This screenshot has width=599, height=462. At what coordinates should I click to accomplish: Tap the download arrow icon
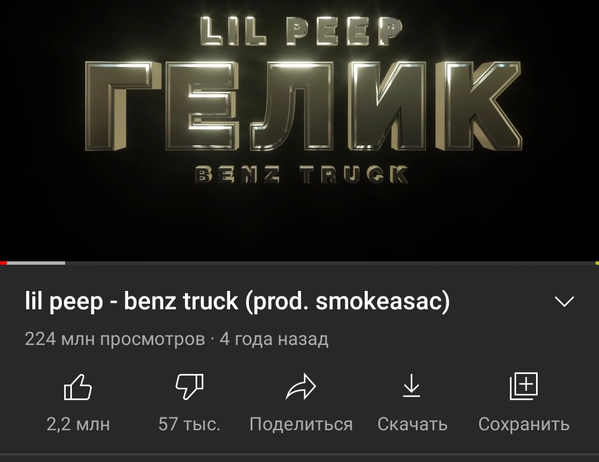412,386
